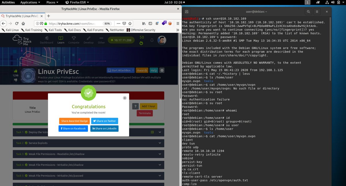Open the Firefox Library button
The image size is (346, 186).
click(x=143, y=23)
